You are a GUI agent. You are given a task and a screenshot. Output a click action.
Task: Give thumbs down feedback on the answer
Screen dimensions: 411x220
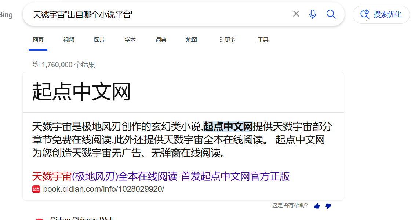(328, 206)
